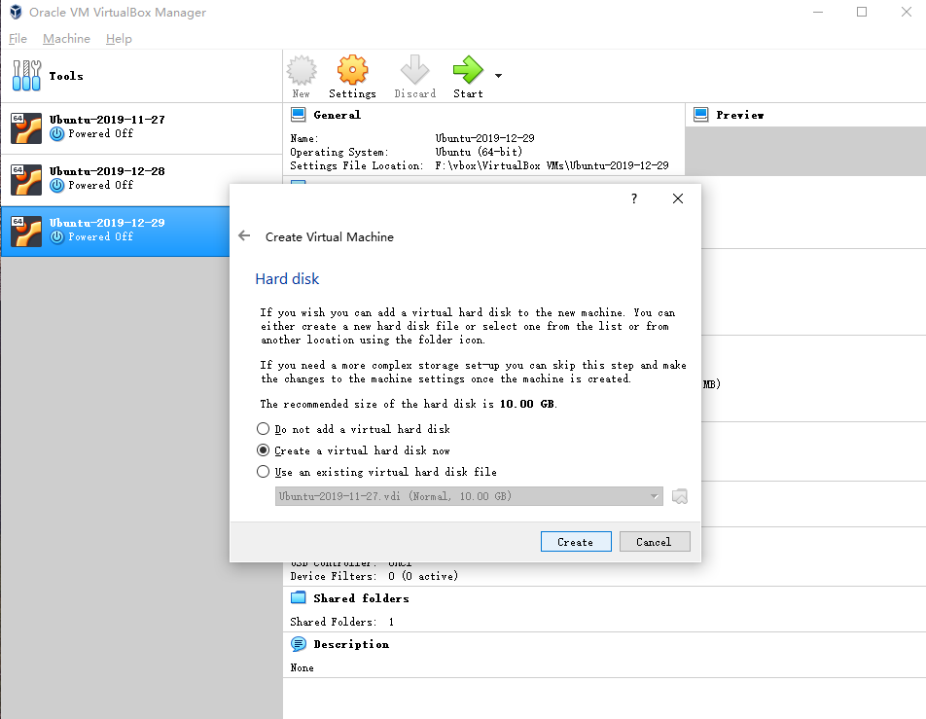This screenshot has height=719, width=926.
Task: Click the choose disk file folder icon
Action: tap(680, 496)
